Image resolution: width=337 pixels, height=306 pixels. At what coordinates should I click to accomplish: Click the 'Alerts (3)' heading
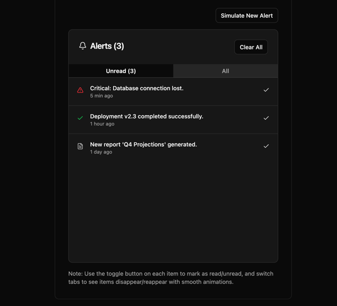(x=107, y=46)
